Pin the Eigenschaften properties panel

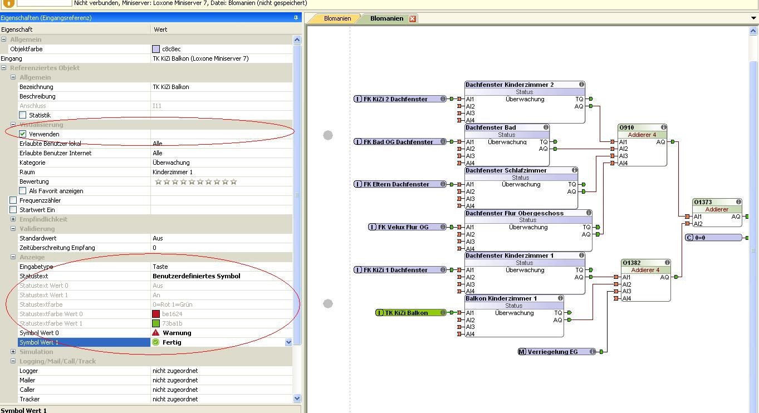coord(296,18)
